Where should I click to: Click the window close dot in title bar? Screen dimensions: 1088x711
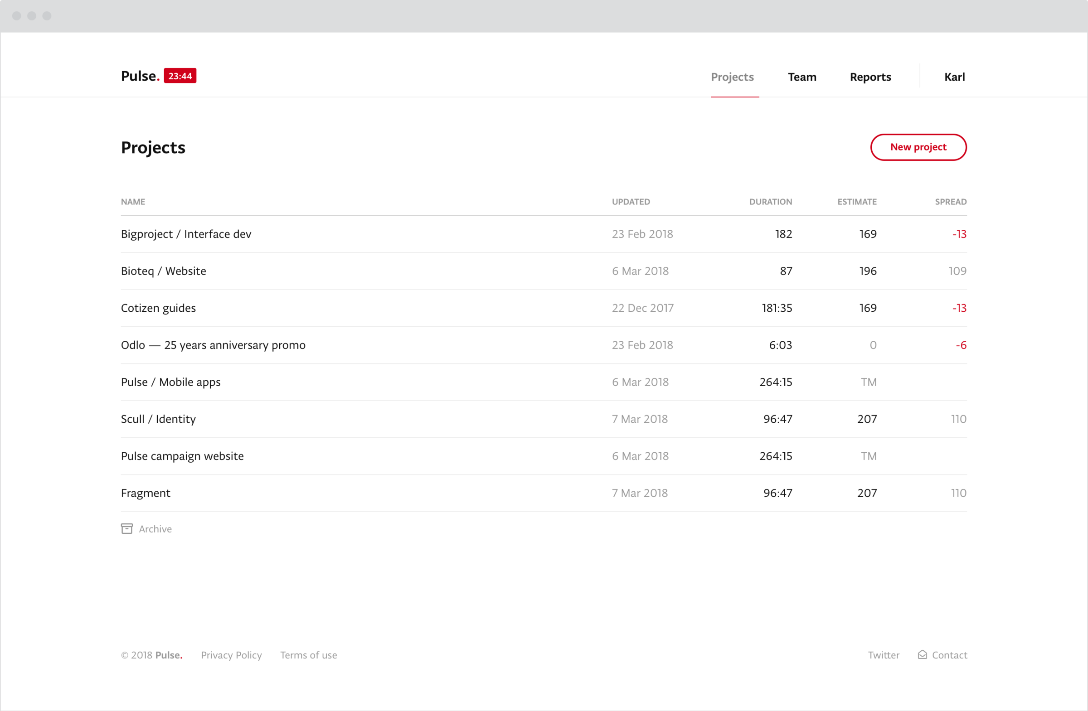point(16,16)
